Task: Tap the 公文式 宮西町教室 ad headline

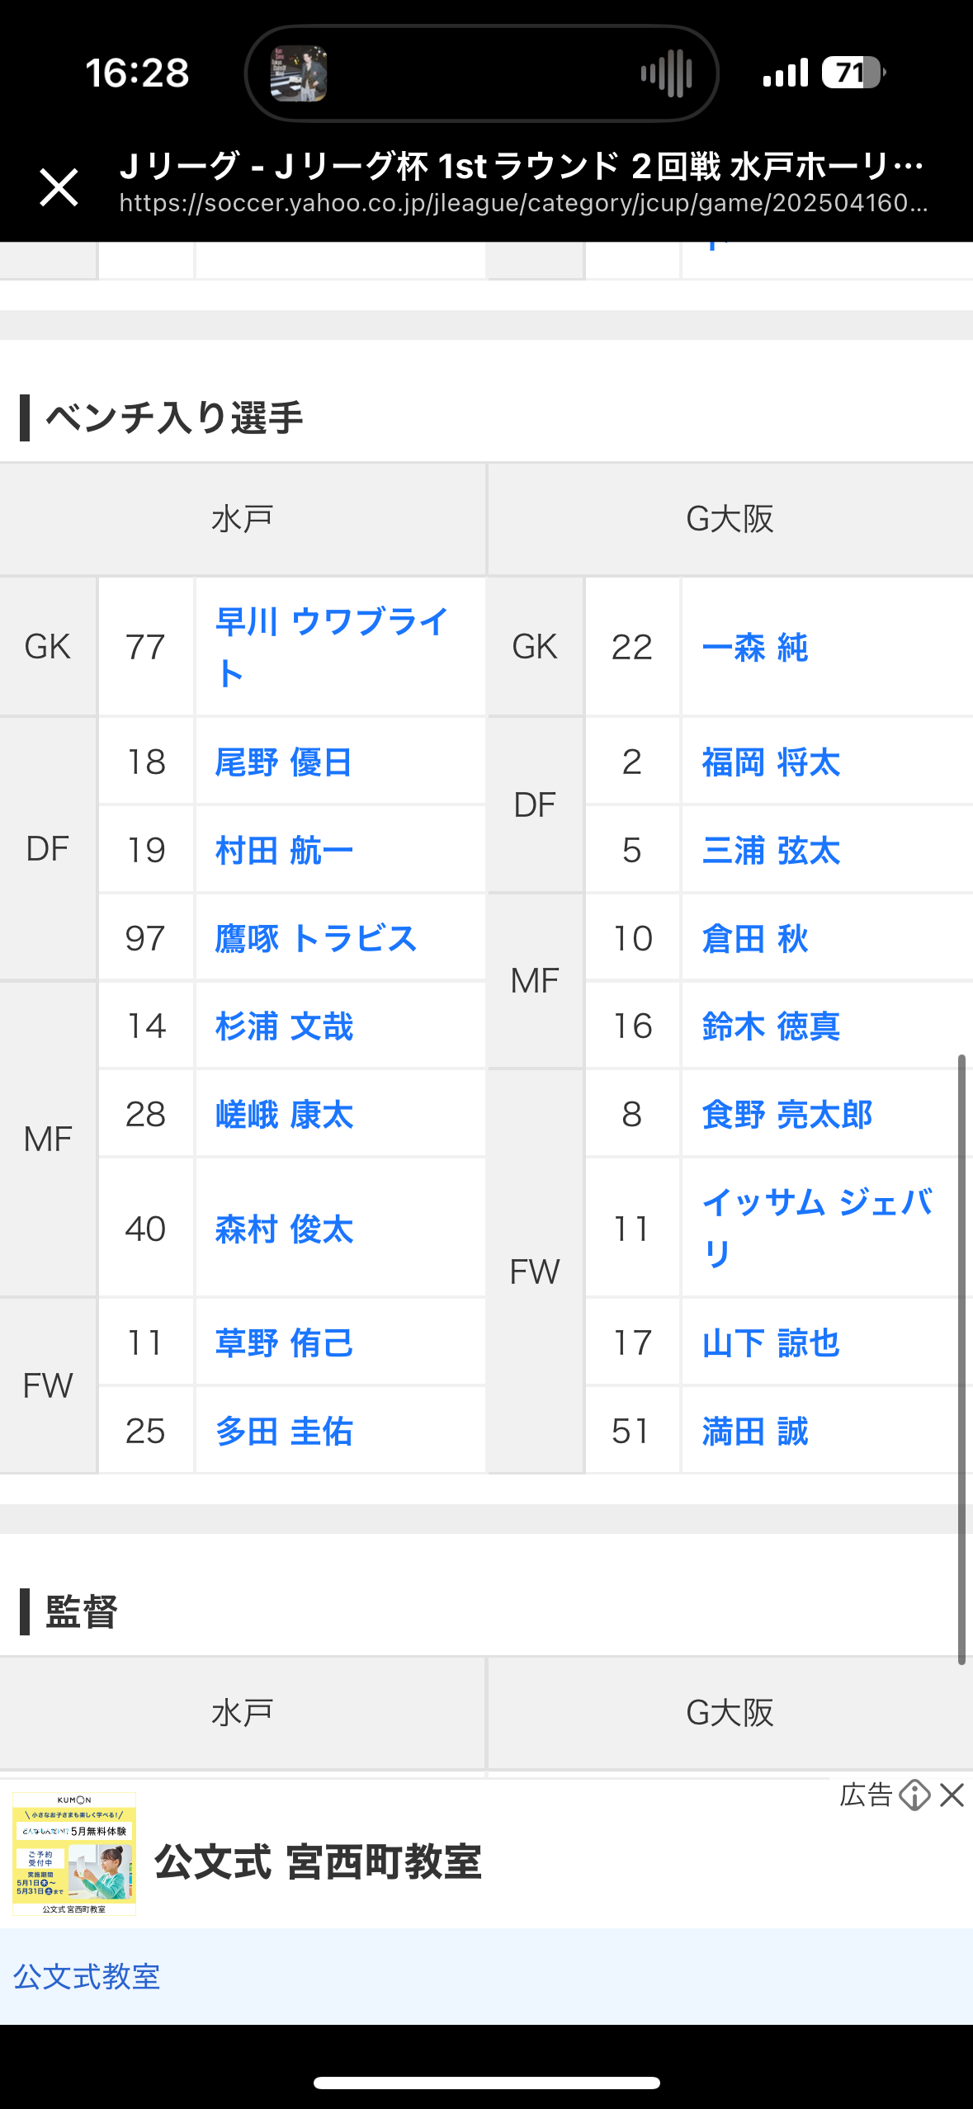Action: coord(319,1862)
